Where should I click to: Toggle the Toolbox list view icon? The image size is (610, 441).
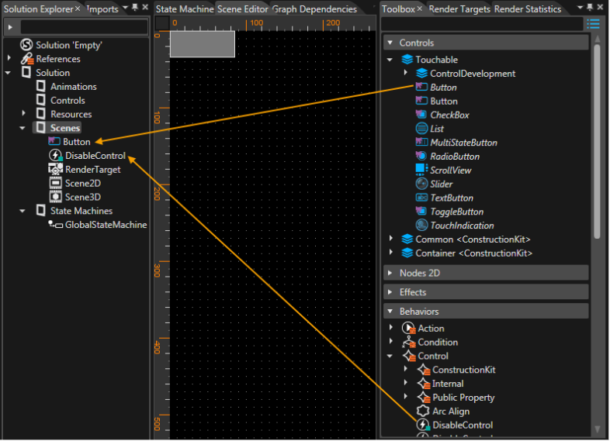click(593, 24)
